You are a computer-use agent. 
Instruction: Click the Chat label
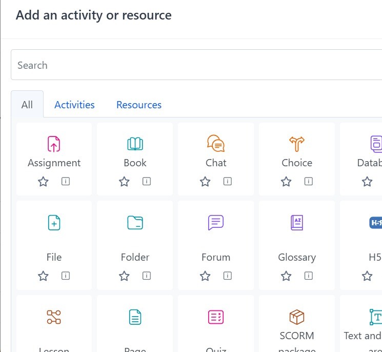216,163
